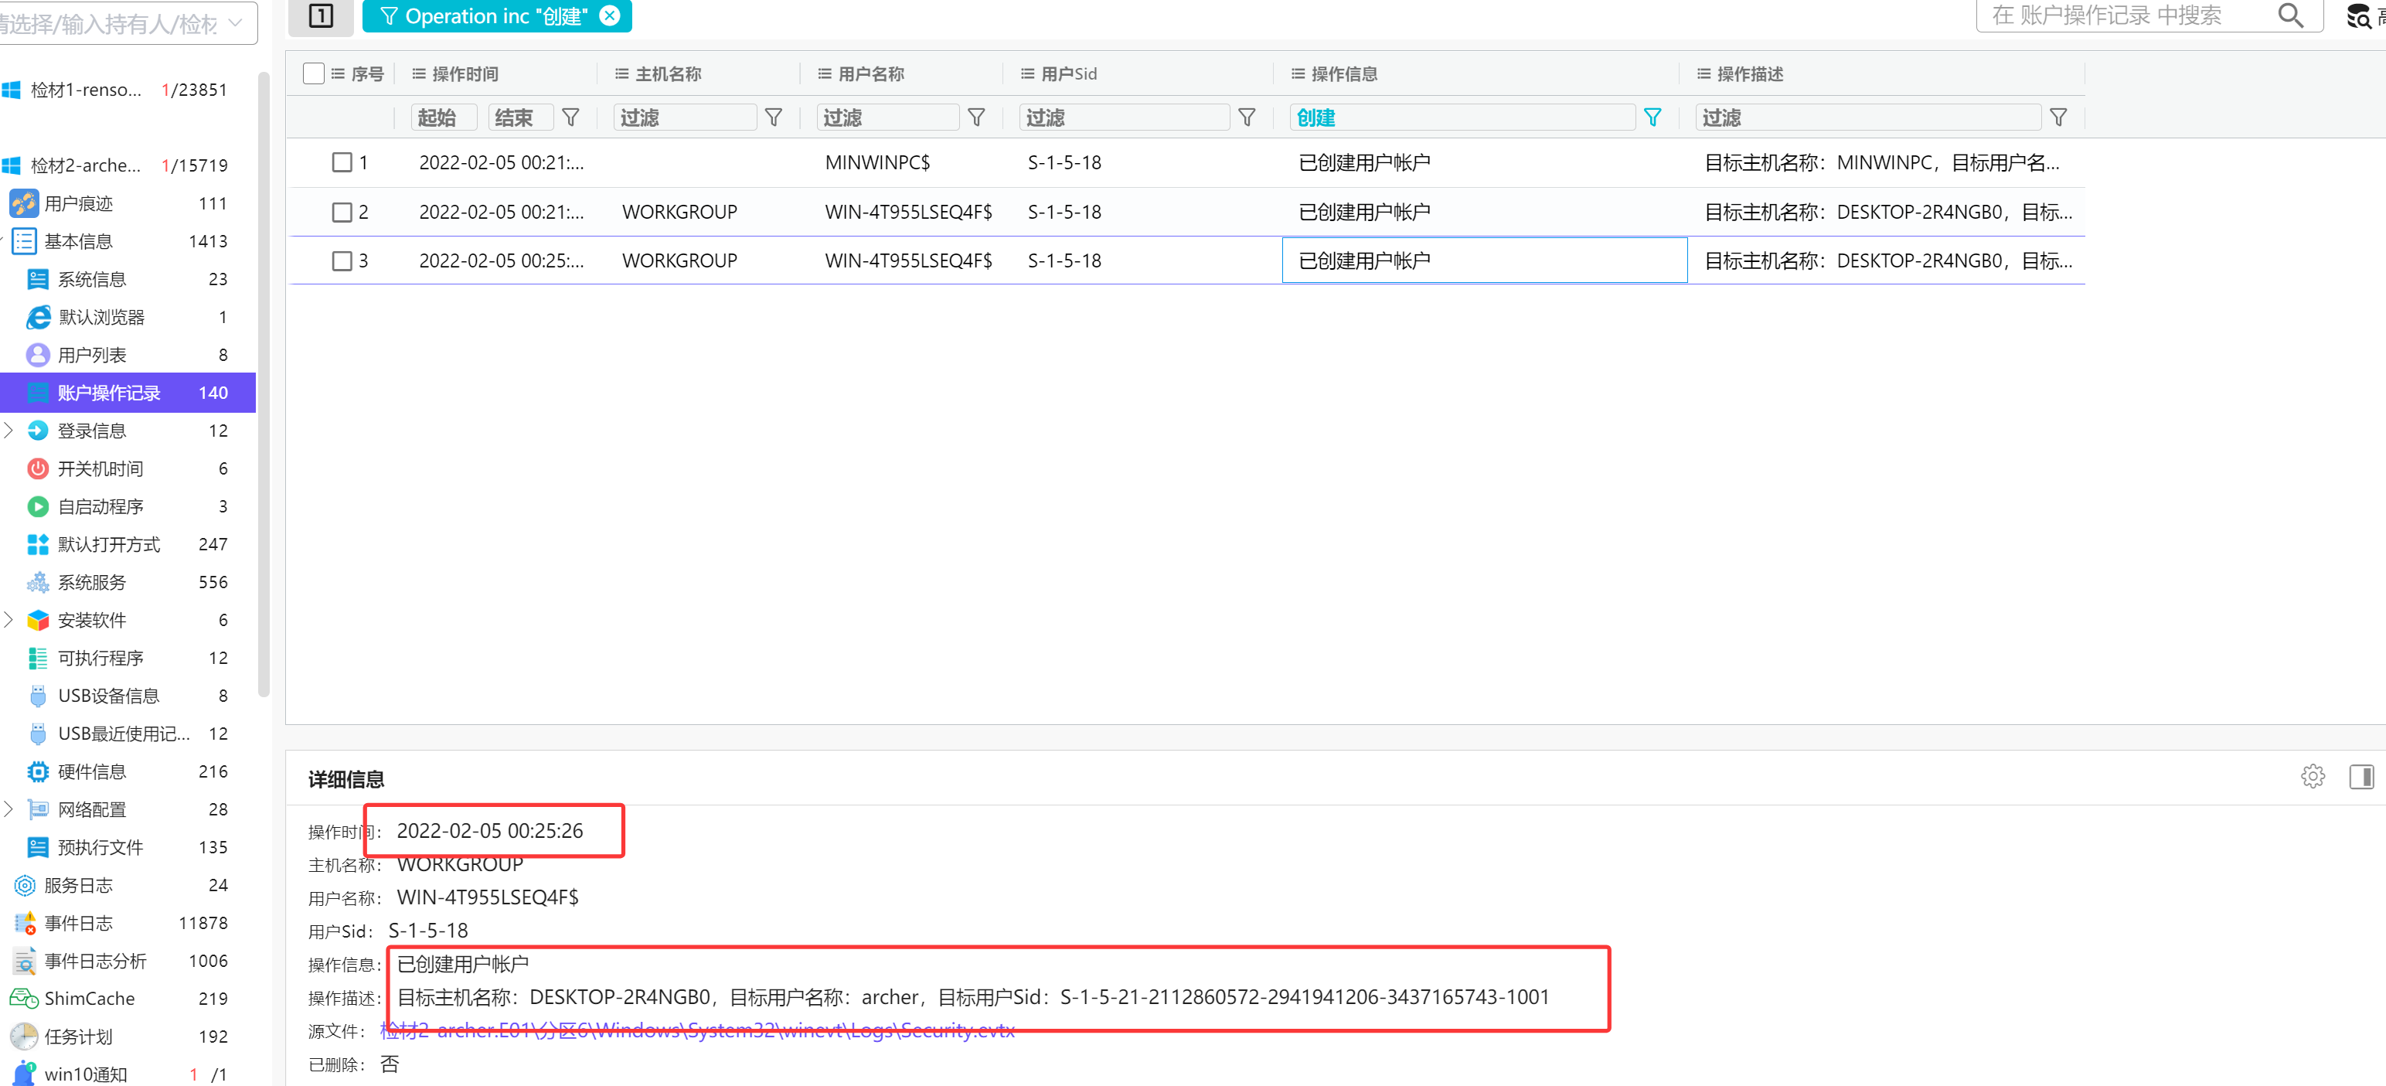Image resolution: width=2386 pixels, height=1086 pixels.
Task: Click the active 操作信息 filter funnel
Action: tap(1652, 117)
